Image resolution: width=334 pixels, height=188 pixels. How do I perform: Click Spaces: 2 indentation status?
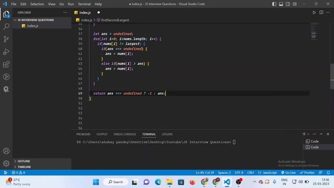tap(224, 173)
